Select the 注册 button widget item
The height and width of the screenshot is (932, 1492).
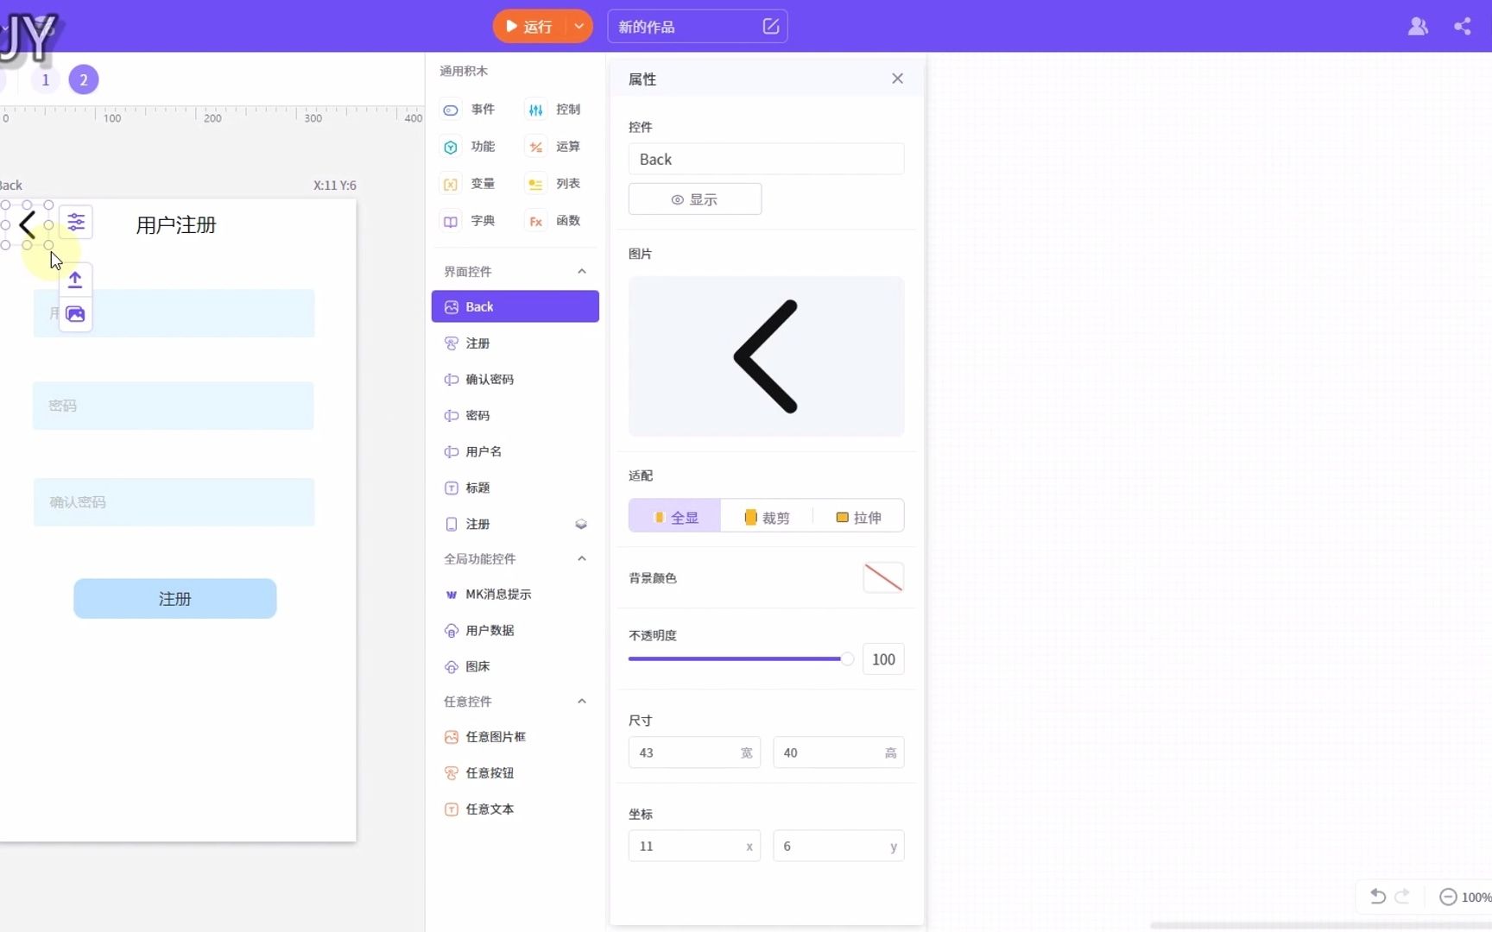(515, 343)
